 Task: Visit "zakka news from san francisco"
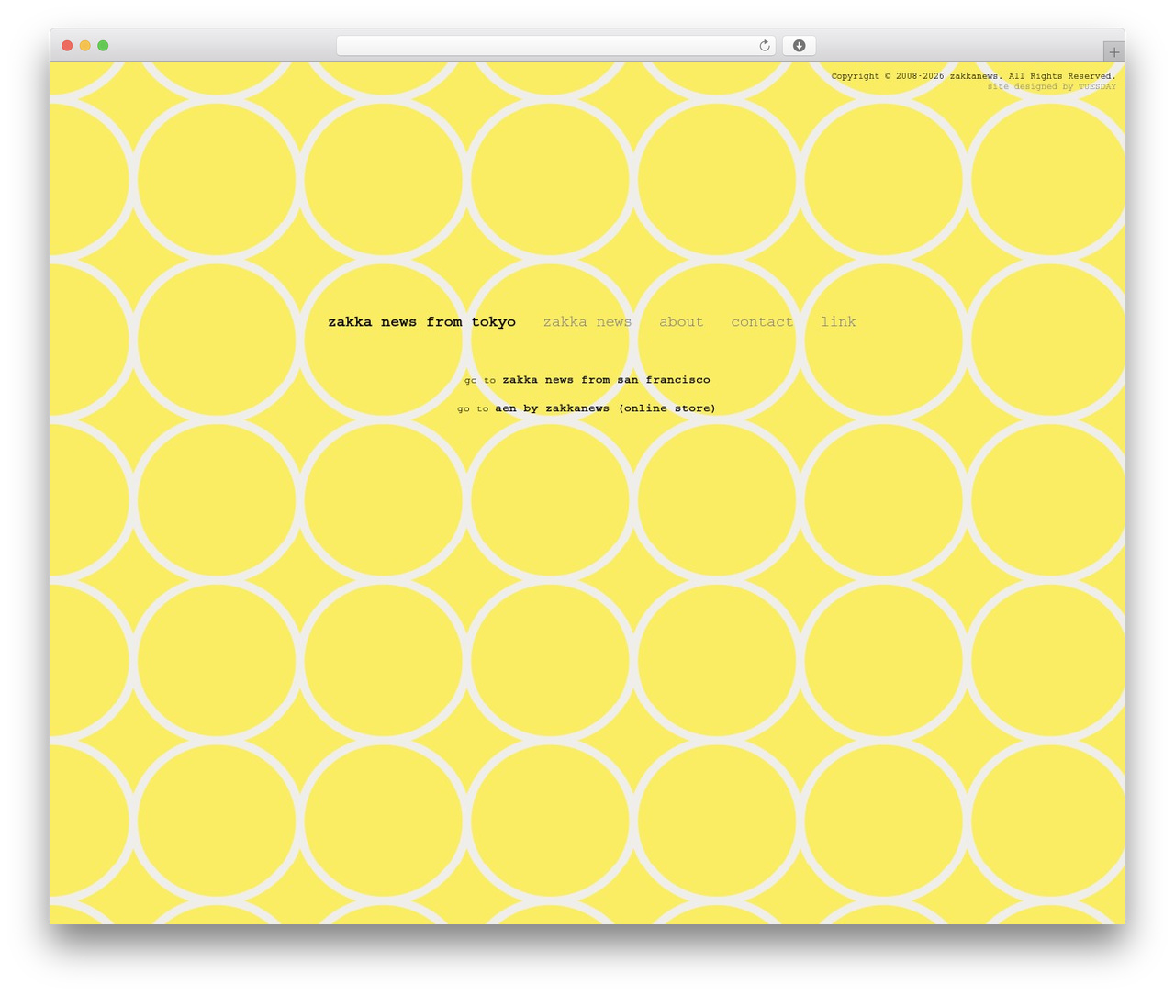pyautogui.click(x=606, y=379)
